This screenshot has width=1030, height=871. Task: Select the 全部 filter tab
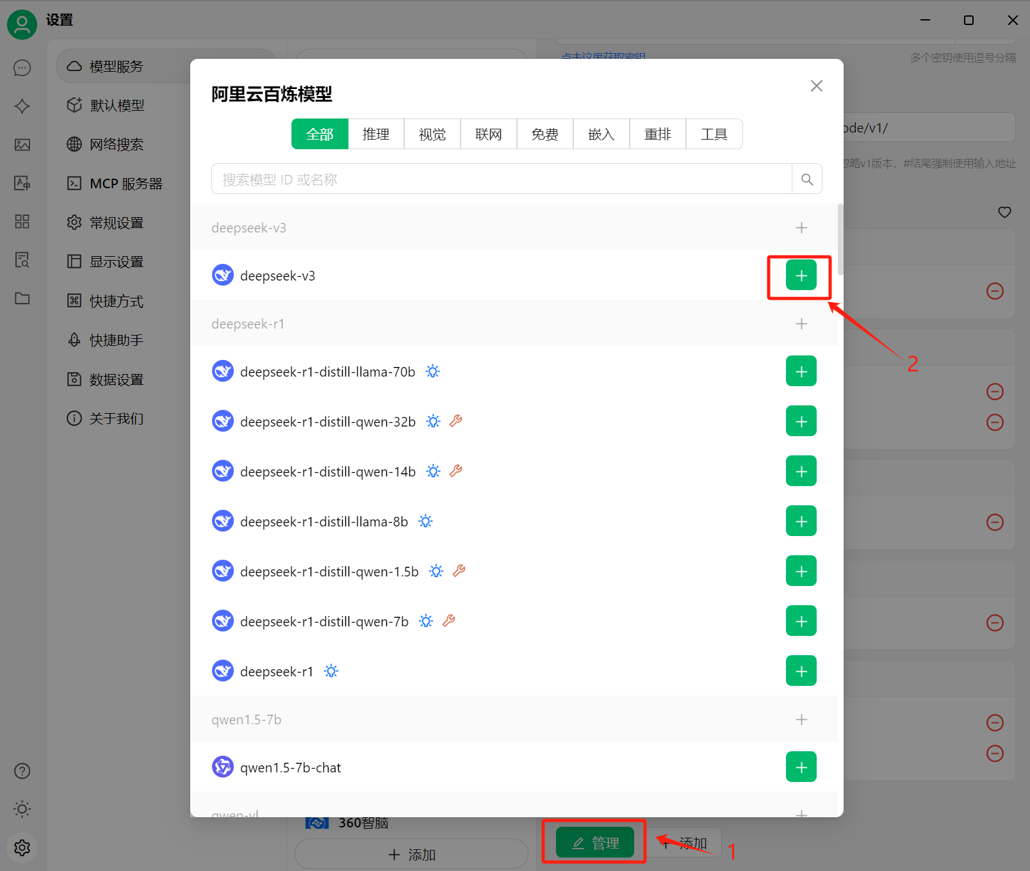(320, 134)
